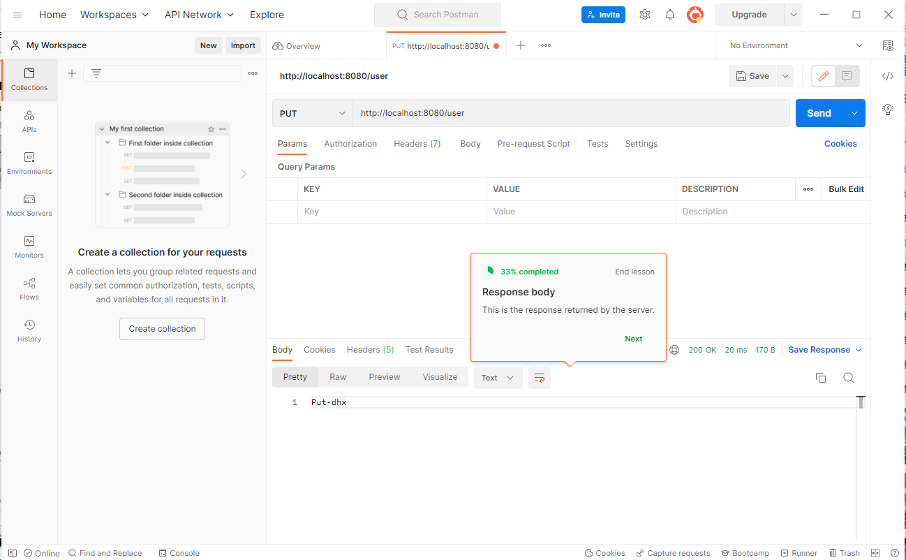Open the notifications bell
This screenshot has height=560, width=906.
tap(670, 15)
